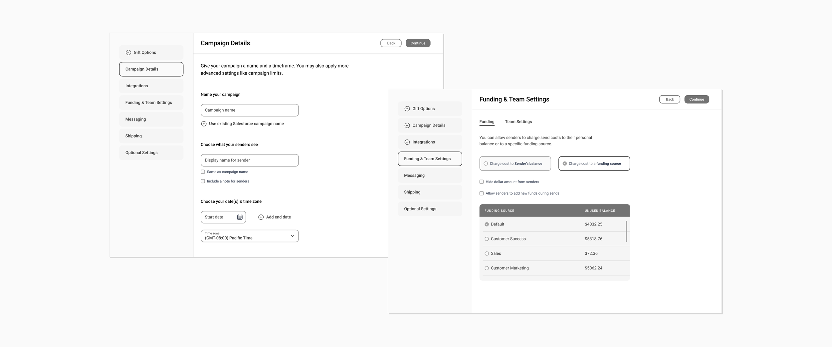Choose Customer Success funding source radio

(487, 239)
